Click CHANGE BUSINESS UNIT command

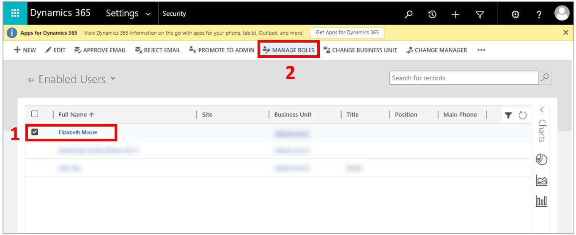pos(360,50)
